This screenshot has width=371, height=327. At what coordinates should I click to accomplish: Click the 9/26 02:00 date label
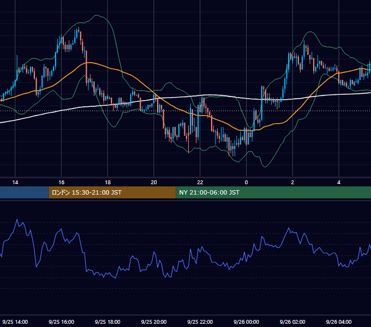click(292, 322)
